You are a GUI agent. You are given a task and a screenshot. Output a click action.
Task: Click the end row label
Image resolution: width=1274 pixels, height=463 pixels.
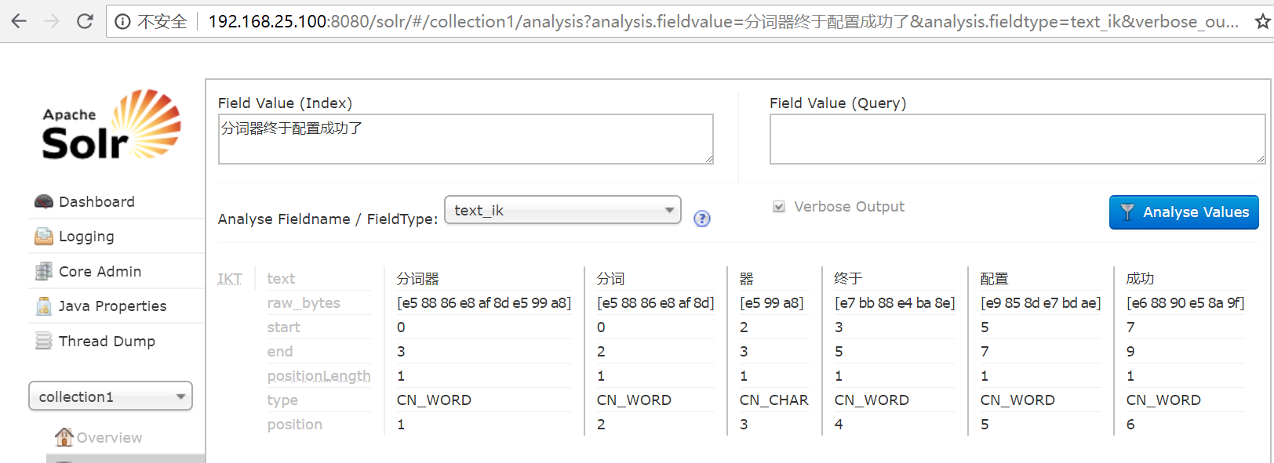[279, 351]
